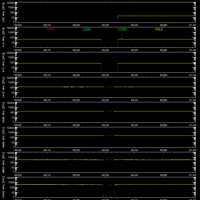200x200 pixels.
Task: Click 00:30 time label under 245 MHz plot
Action: point(105,25)
